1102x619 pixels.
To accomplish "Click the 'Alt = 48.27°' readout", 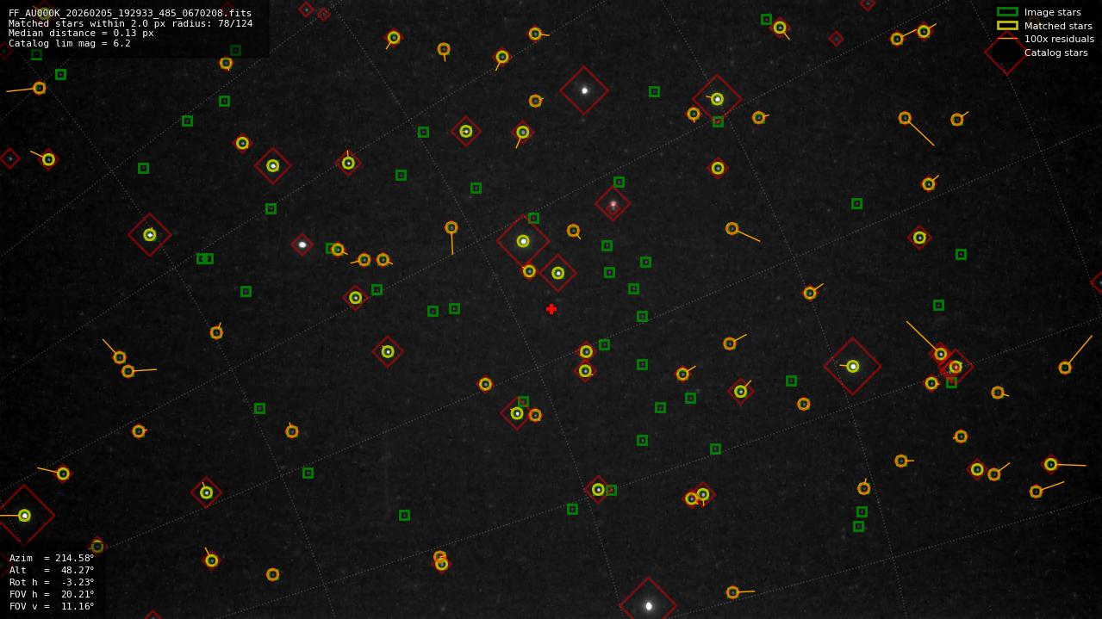I will [52, 570].
